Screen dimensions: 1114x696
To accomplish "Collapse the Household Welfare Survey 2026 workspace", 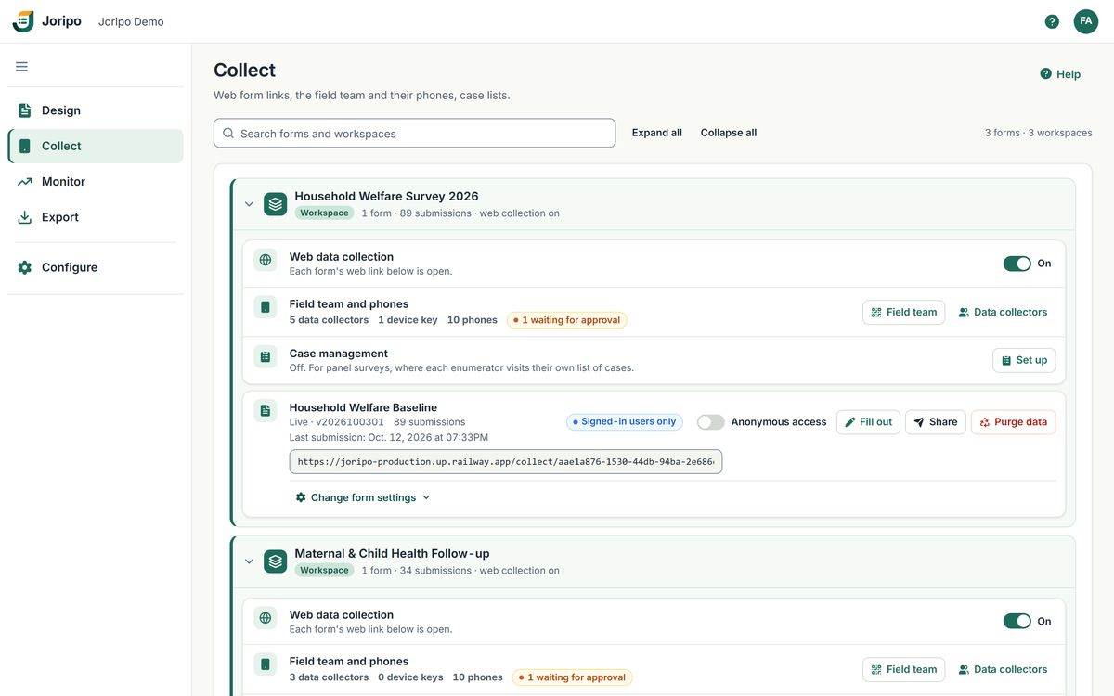I will pyautogui.click(x=249, y=204).
